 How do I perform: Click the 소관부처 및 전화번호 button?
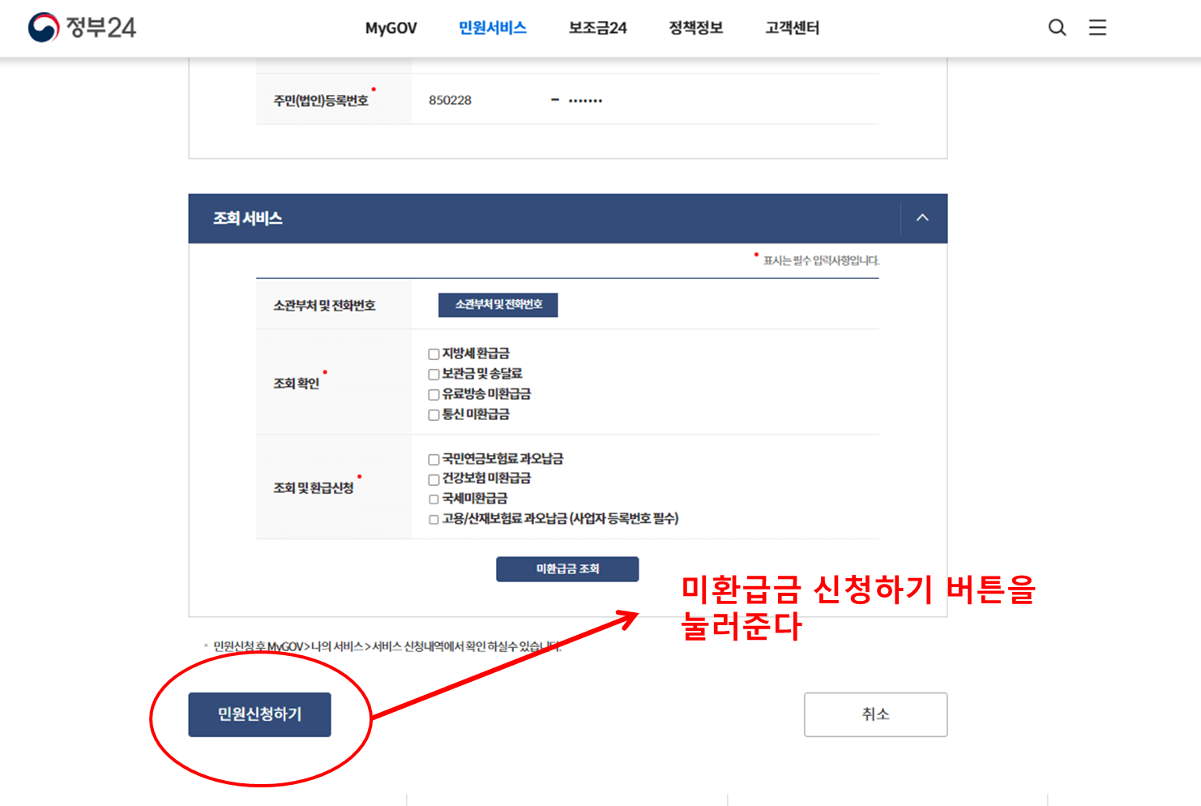click(x=498, y=305)
